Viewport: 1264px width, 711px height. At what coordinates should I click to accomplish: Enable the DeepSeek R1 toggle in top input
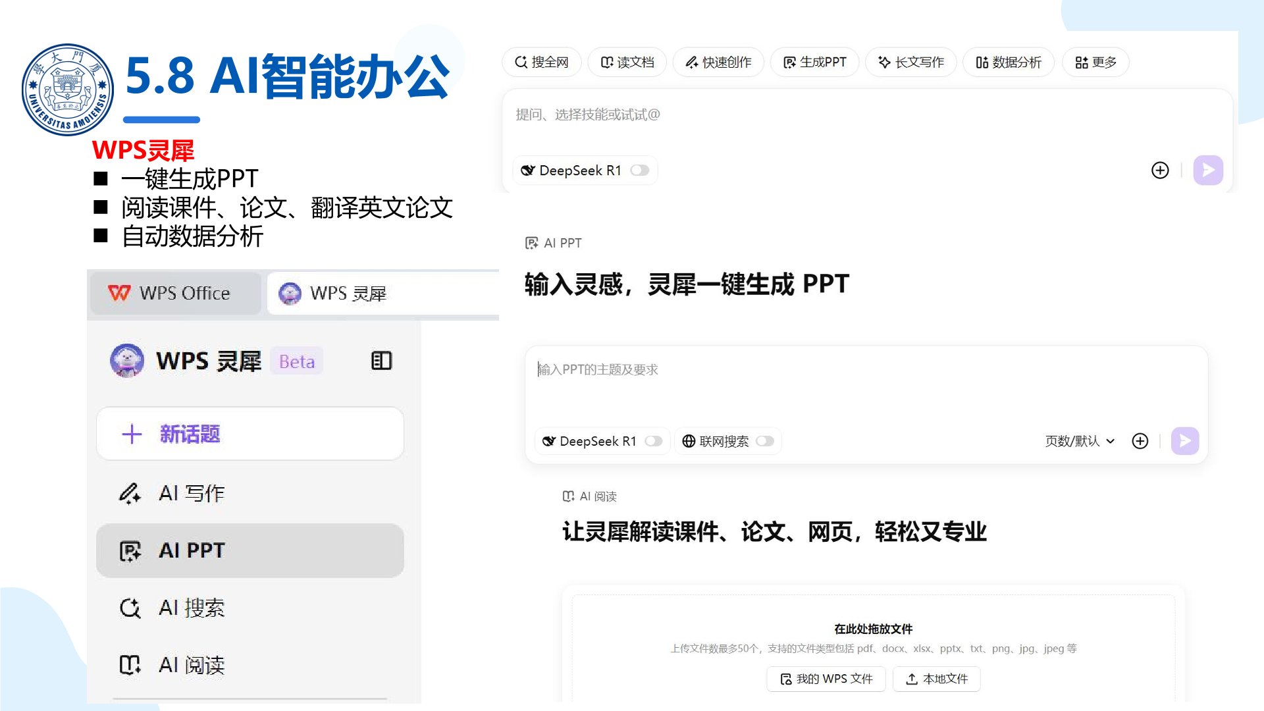(639, 170)
